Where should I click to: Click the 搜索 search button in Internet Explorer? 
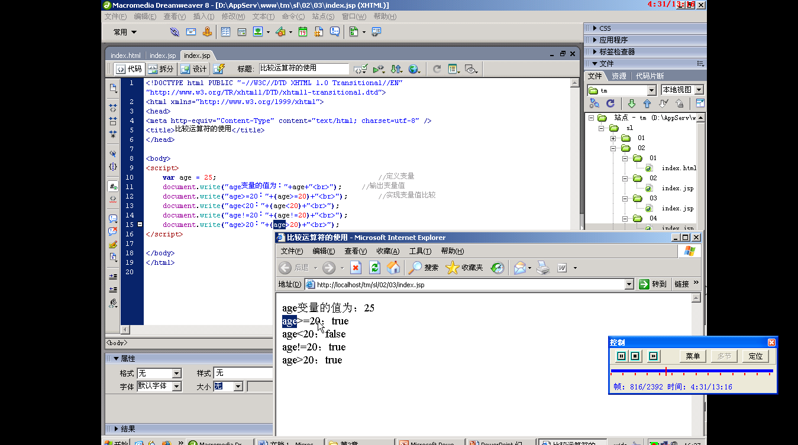click(x=424, y=268)
